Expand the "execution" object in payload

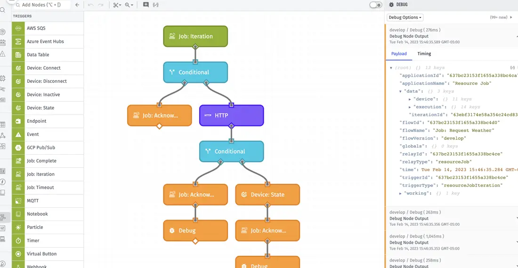pos(410,107)
